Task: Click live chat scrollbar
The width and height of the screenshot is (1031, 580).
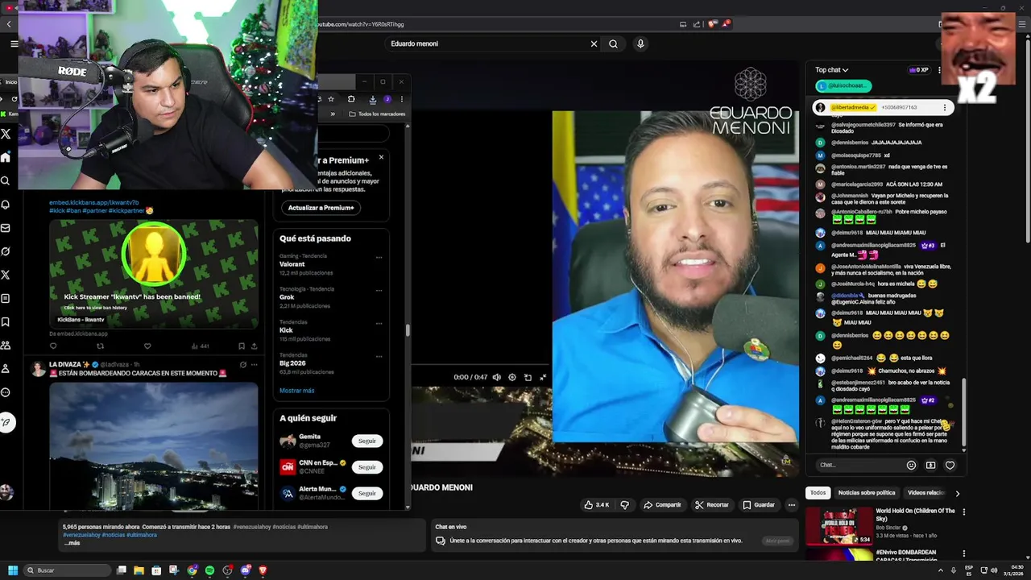Action: (x=963, y=415)
